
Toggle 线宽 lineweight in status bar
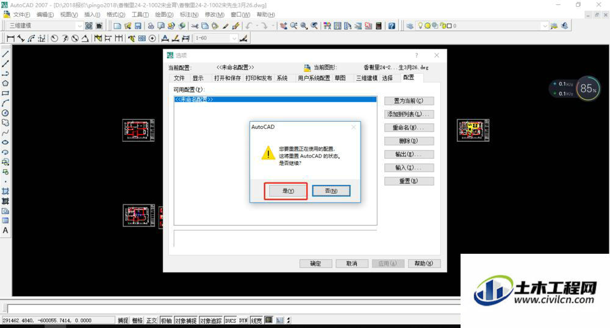[x=256, y=321]
